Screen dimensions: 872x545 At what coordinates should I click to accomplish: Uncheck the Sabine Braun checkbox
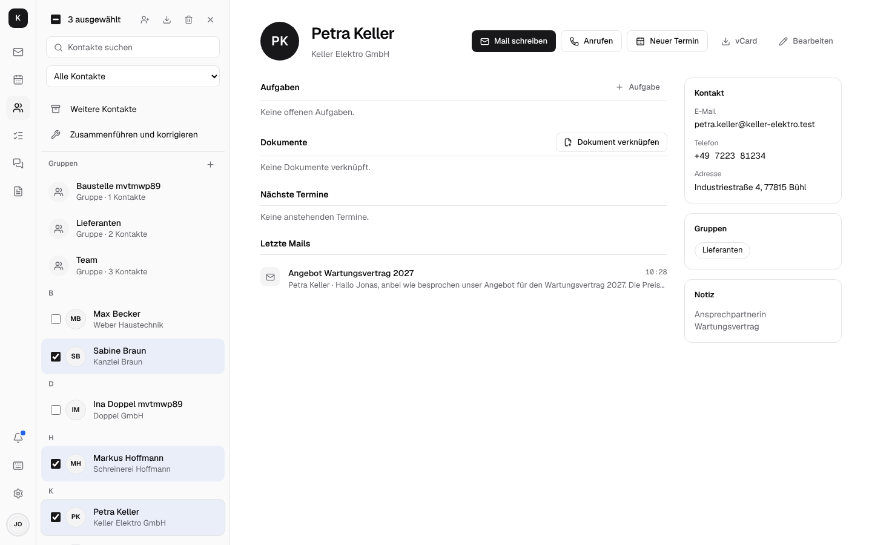[56, 357]
